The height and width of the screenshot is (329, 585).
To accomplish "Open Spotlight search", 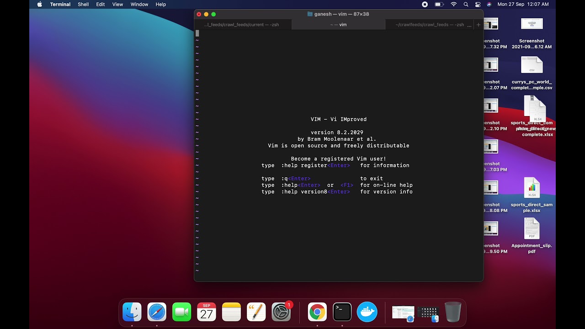I will (x=466, y=4).
